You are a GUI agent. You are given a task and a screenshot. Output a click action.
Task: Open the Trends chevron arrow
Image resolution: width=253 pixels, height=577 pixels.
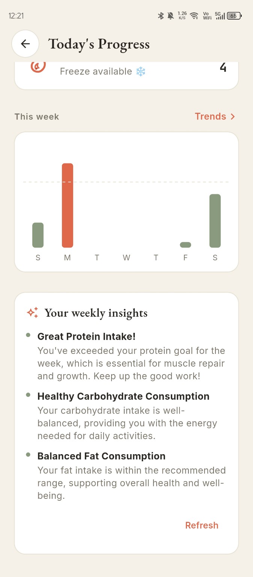click(233, 116)
